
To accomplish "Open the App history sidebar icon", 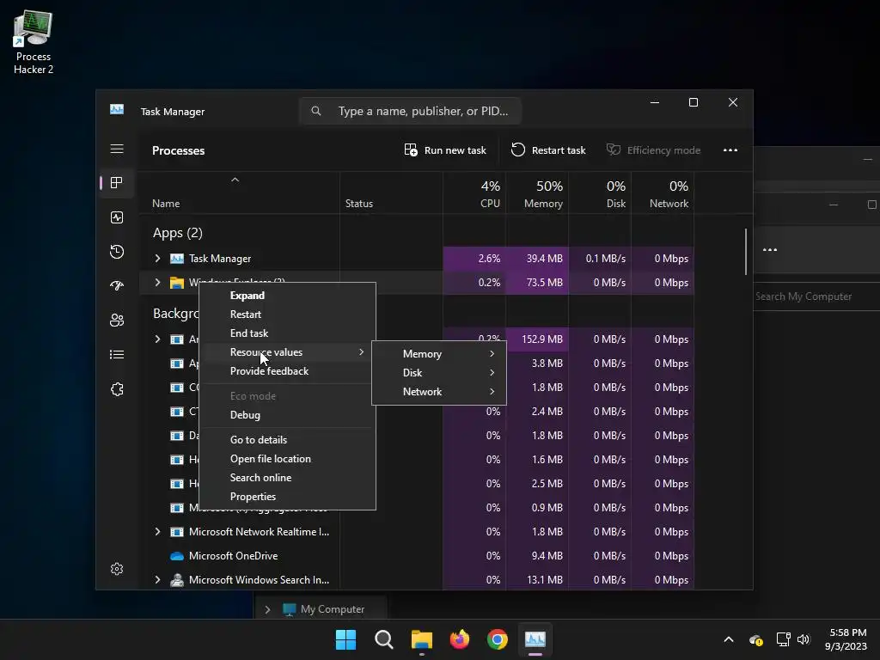I will [117, 252].
